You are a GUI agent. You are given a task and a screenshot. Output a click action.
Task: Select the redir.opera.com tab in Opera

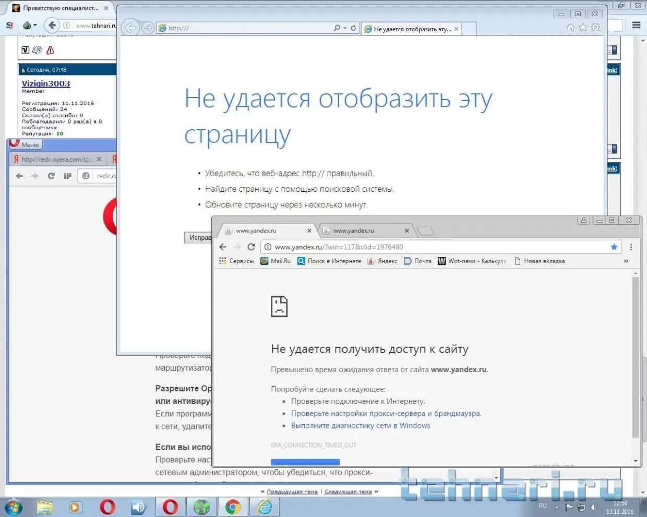tap(57, 159)
